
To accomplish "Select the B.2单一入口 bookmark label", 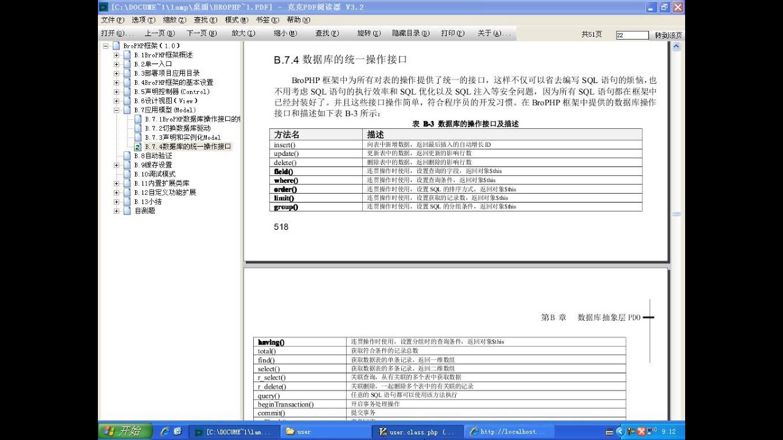I will [153, 64].
